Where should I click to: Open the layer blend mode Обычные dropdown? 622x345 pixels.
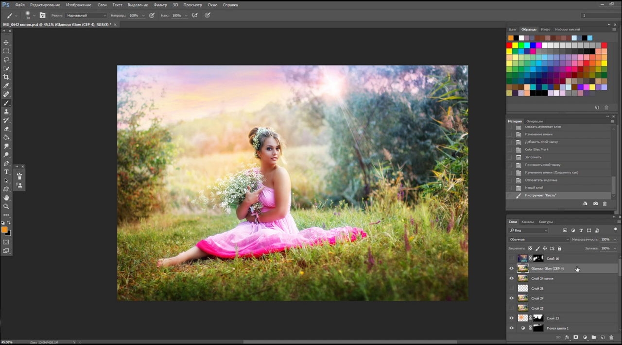539,239
